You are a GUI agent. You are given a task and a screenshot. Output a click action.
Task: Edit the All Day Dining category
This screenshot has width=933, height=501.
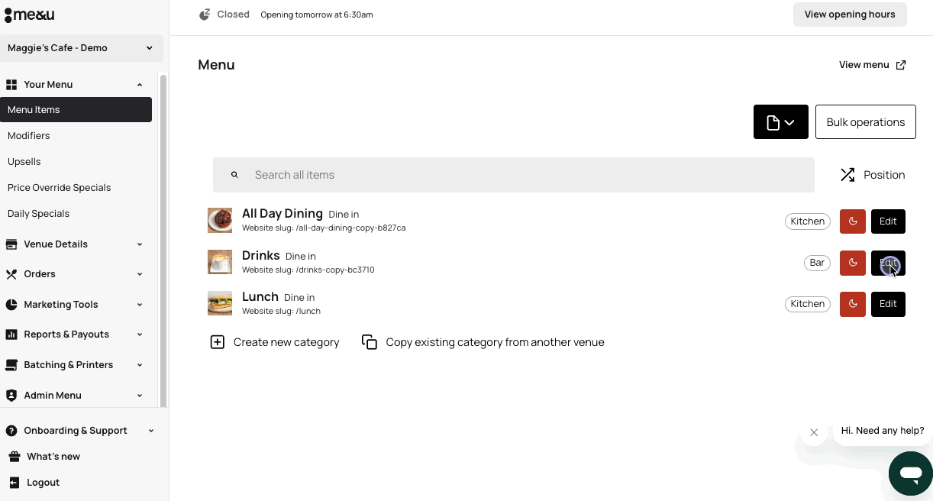(888, 221)
